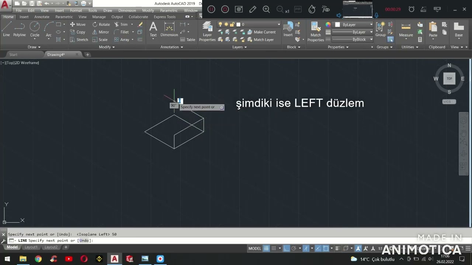Click Make Current layer button
Viewport: 472px width, 265px height.
[261, 32]
